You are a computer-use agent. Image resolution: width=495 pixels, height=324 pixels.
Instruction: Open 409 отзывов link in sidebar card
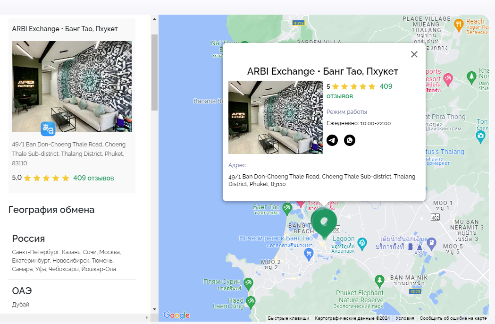click(x=93, y=178)
